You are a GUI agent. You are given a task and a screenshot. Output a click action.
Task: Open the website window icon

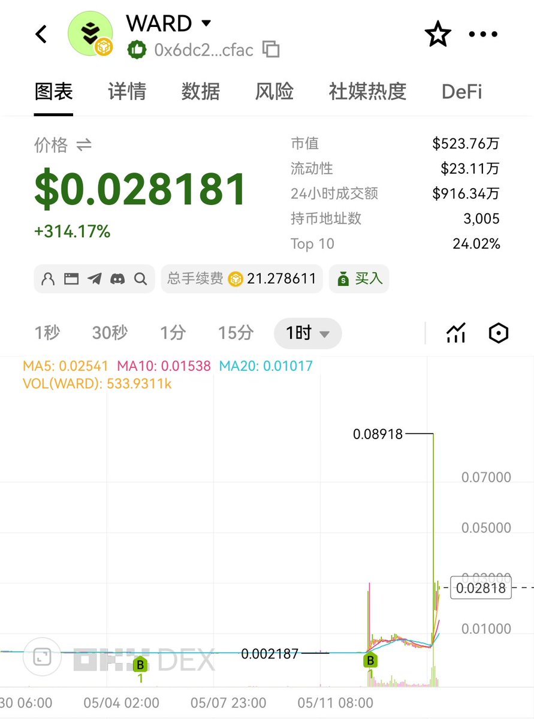(71, 279)
